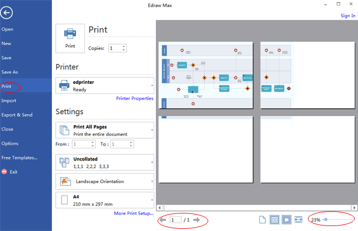Increase the Copies count with up arrow
Screen dimensions: 358x231
124,46
